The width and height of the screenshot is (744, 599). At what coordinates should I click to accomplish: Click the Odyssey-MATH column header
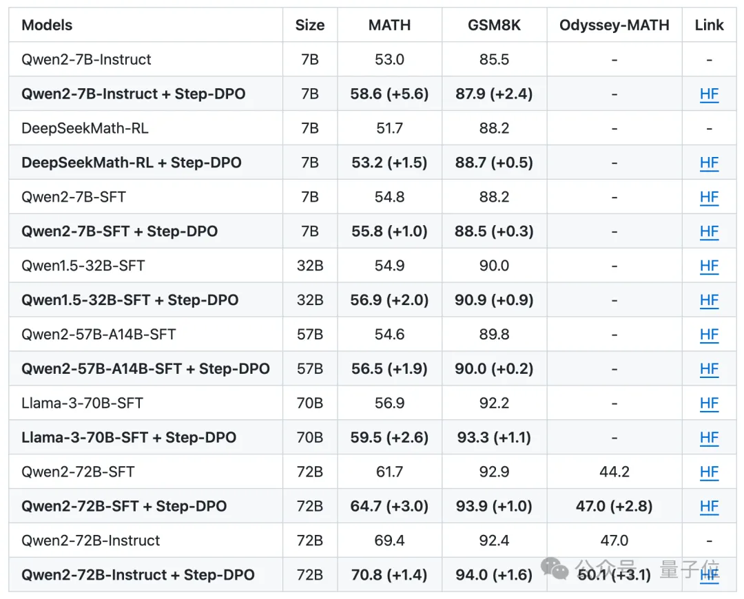(x=614, y=25)
